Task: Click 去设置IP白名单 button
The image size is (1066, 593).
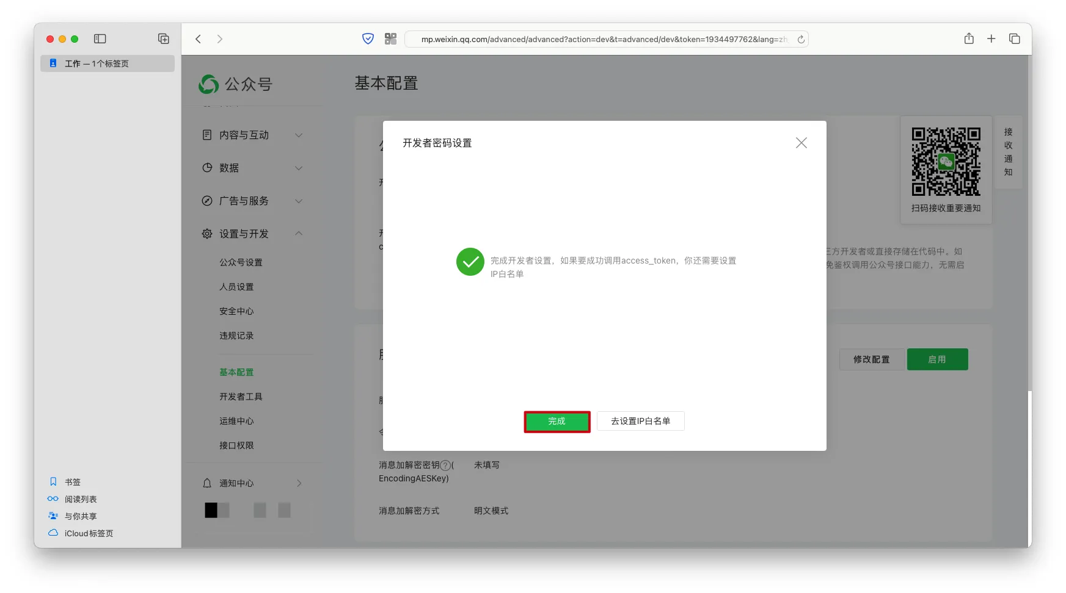Action: coord(640,422)
